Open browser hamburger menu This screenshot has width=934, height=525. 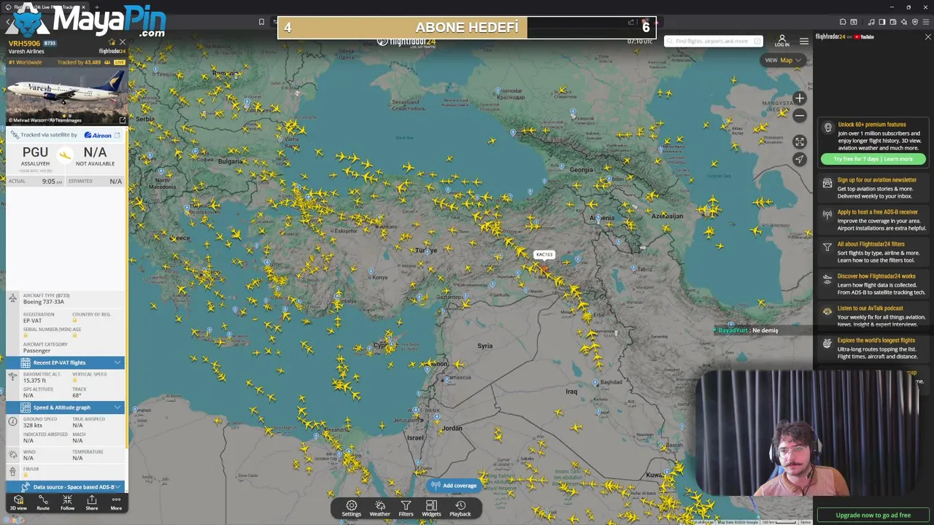click(x=925, y=22)
